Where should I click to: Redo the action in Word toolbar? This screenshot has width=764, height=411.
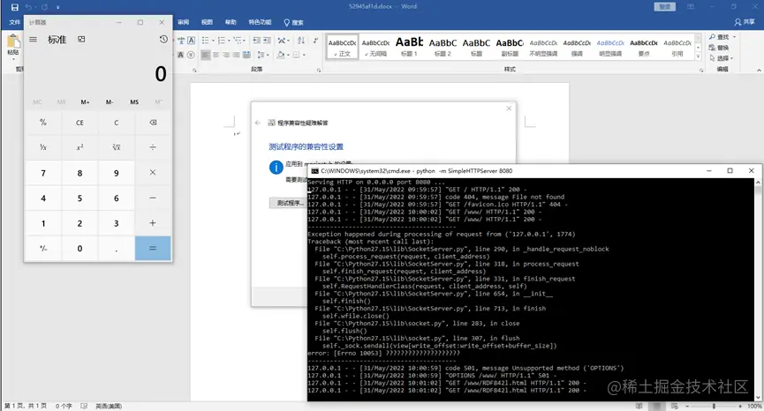coord(45,7)
